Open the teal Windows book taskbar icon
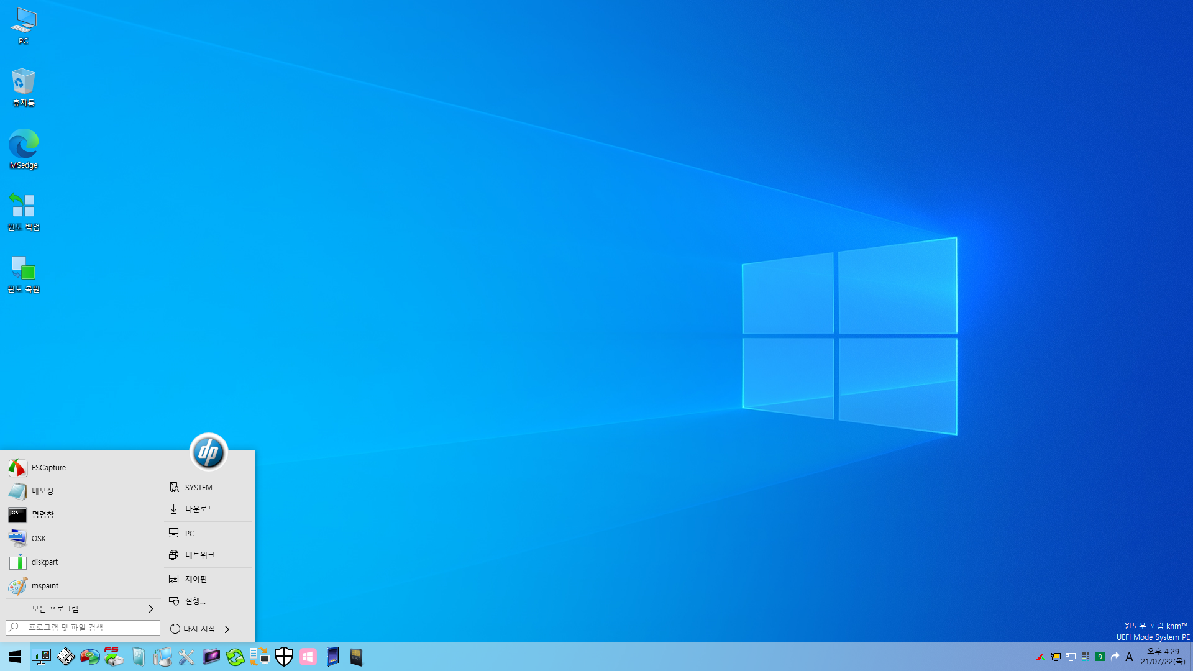 pos(138,657)
